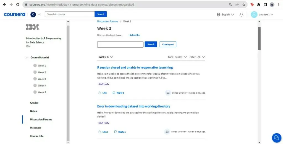This screenshot has width=283, height=144.
Task: Open the Chrome three-dot menu
Action: (x=279, y=5)
